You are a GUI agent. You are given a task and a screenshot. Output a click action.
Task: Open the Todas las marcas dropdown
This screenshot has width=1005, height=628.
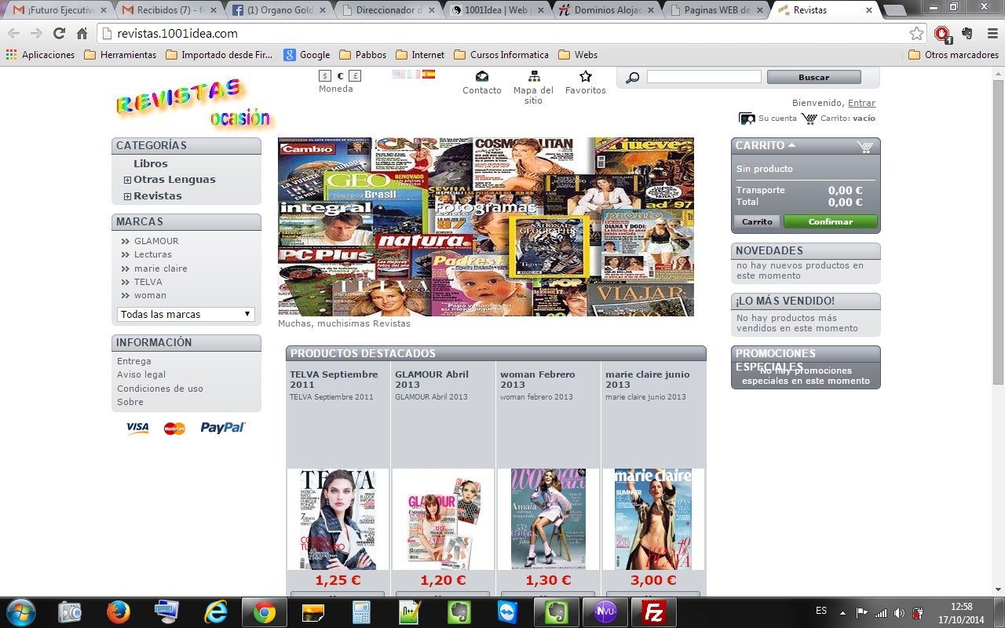click(186, 314)
